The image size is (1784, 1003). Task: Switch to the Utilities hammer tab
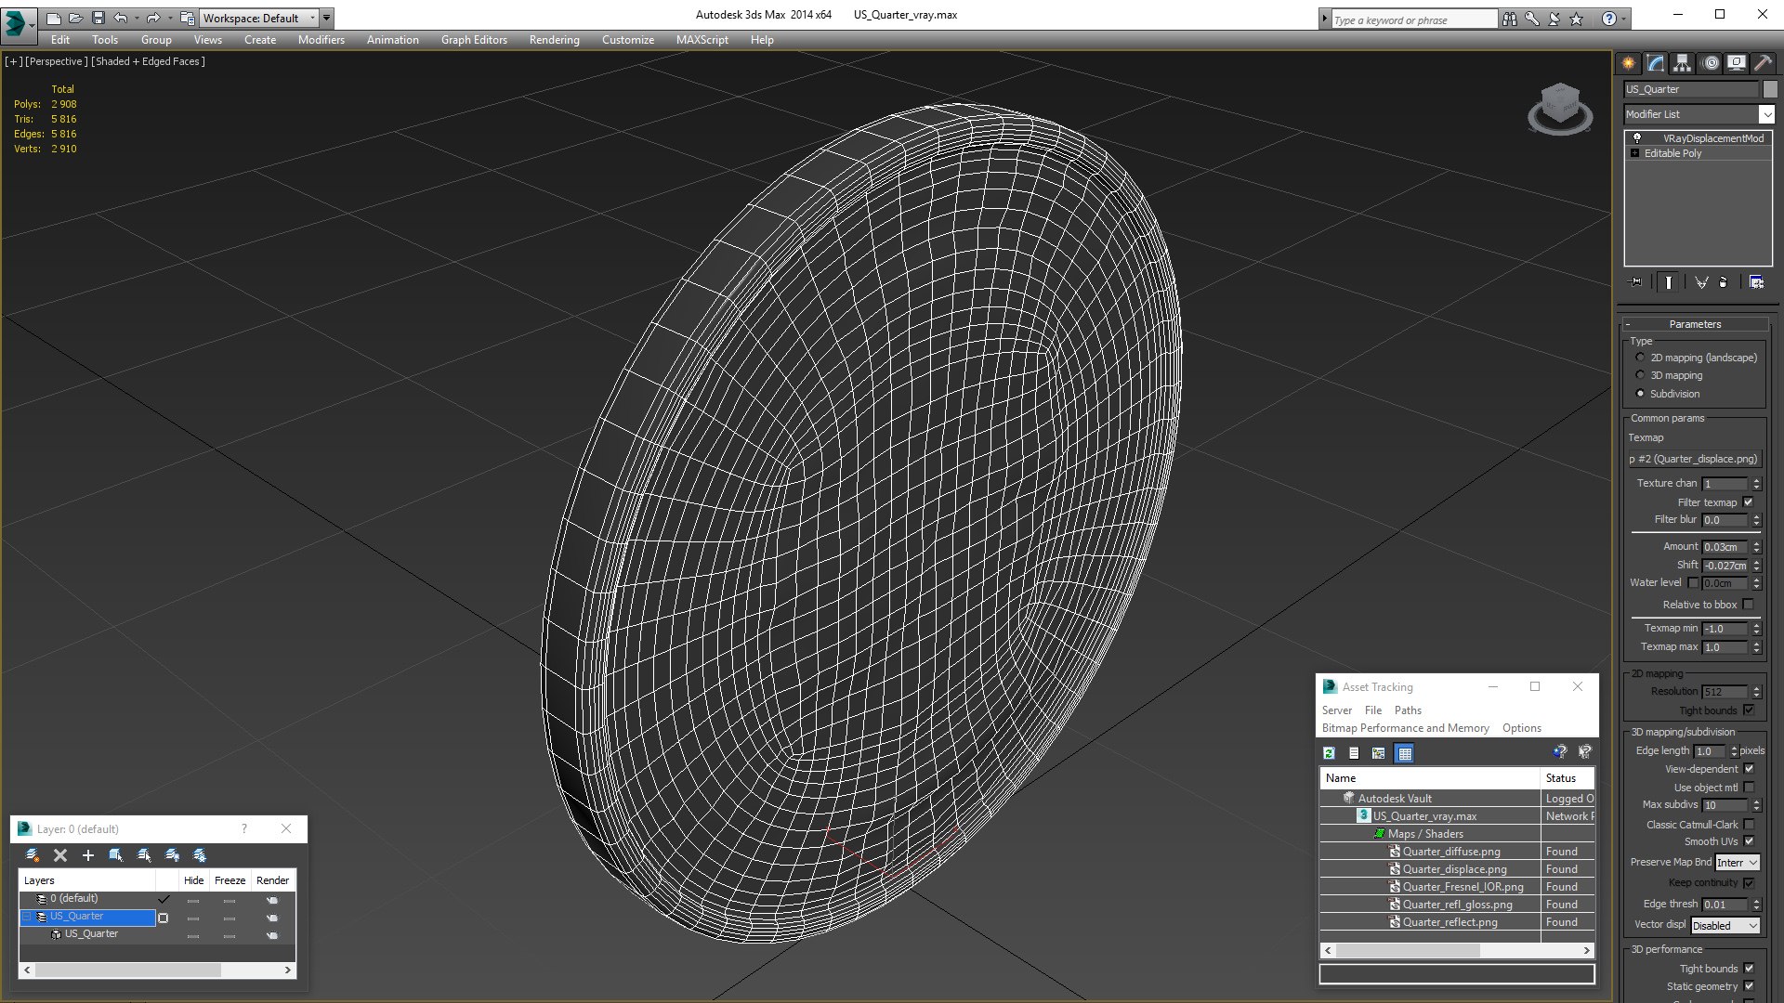point(1762,63)
